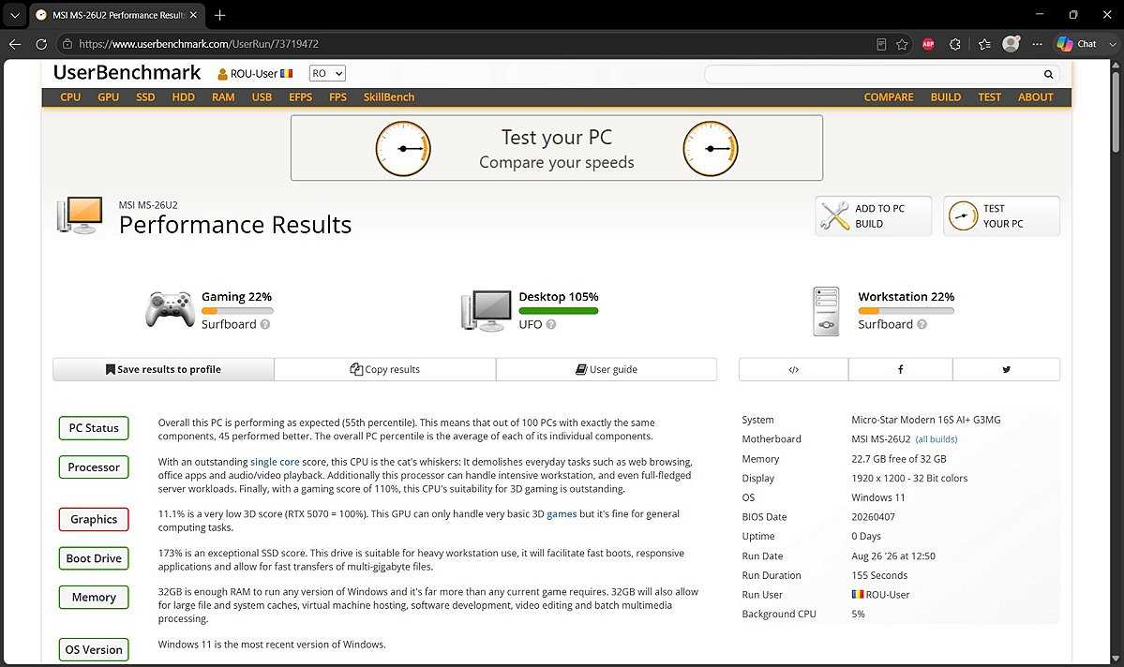Jump to the Processor section
This screenshot has width=1124, height=667.
tap(94, 467)
